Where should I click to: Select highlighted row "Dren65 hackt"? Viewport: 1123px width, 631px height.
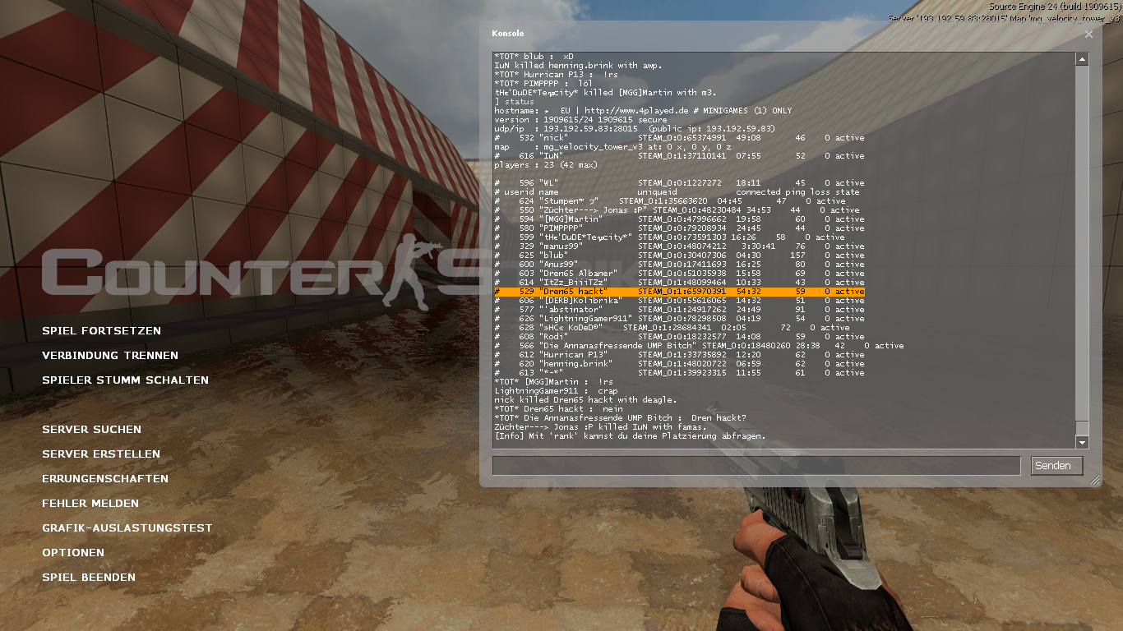pos(679,292)
